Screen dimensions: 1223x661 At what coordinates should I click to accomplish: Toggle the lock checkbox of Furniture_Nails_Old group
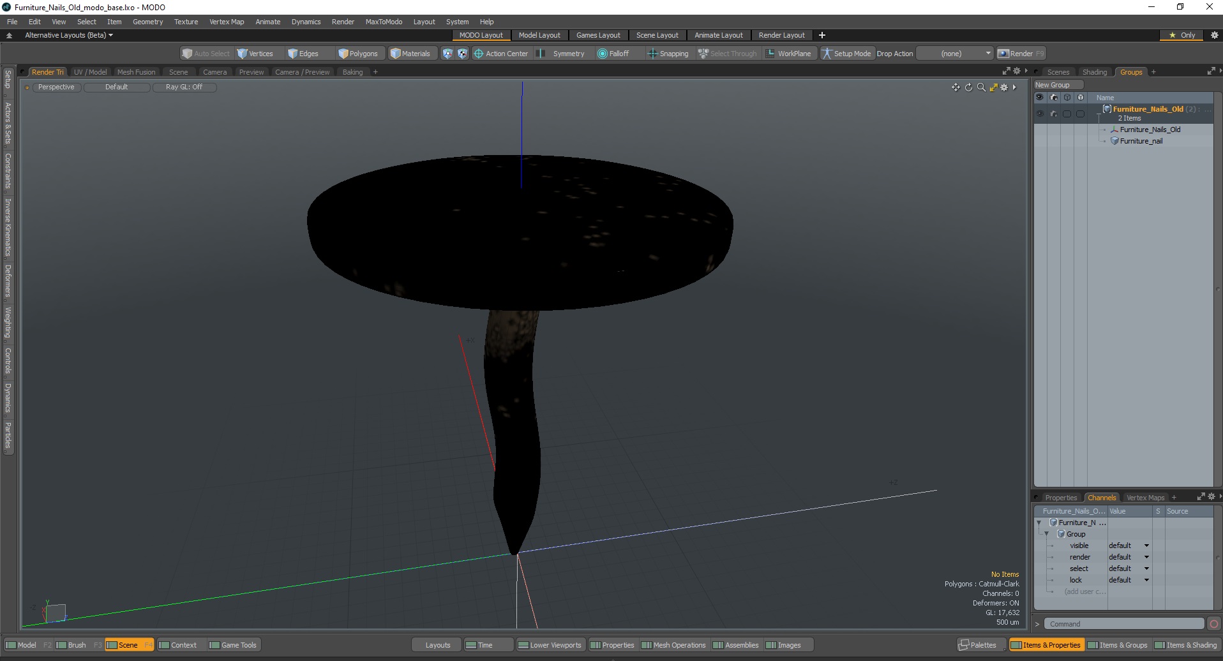coord(1080,114)
